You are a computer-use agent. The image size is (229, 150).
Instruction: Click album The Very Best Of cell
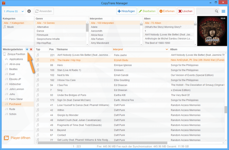[180, 95]
